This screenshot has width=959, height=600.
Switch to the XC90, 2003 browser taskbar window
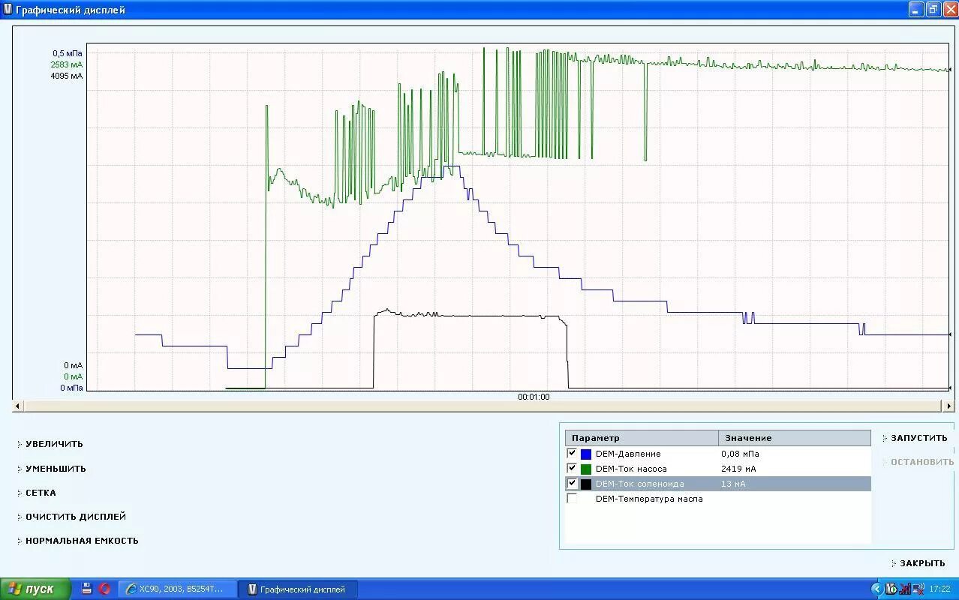(178, 589)
